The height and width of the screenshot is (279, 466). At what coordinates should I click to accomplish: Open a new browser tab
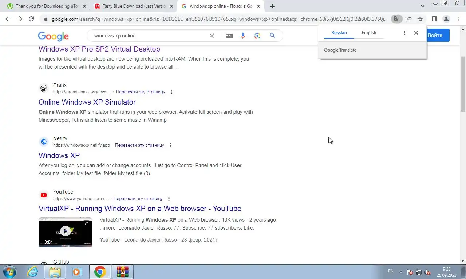(x=272, y=6)
